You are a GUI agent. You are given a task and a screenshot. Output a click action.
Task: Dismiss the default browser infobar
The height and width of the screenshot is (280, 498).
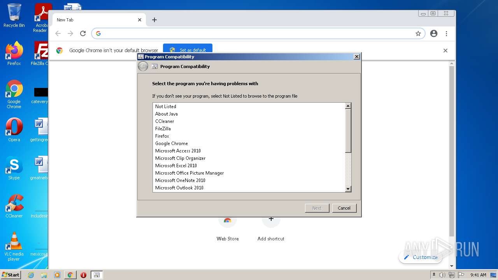445,51
